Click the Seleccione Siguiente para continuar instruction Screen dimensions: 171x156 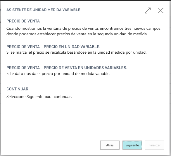coord(39,97)
